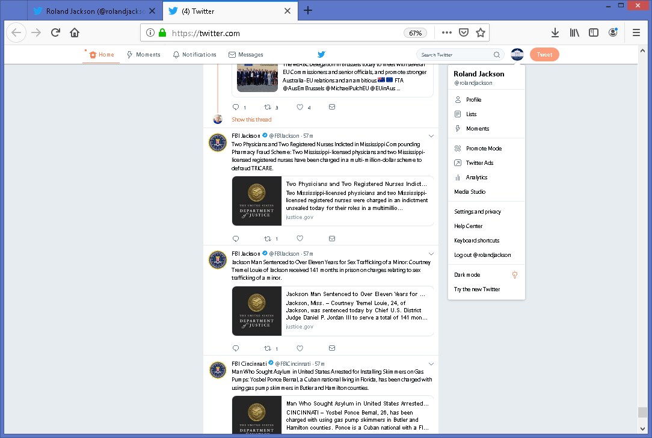Show sidebars icon in toolbar
Screen dimensions: 652x438
pos(594,33)
